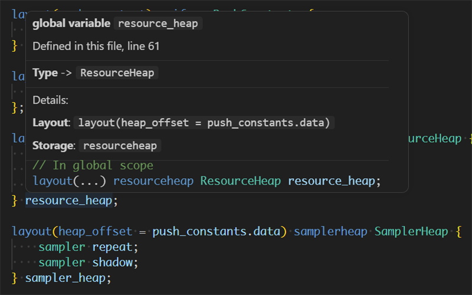Click 'samplerheap' keyword in editor
The height and width of the screenshot is (295, 472).
click(x=330, y=231)
